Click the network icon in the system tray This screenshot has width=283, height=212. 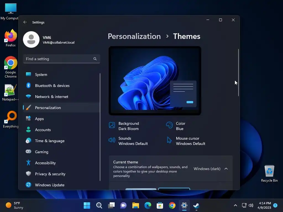point(244,205)
